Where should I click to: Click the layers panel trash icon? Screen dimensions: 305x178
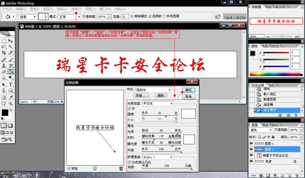pyautogui.click(x=296, y=175)
